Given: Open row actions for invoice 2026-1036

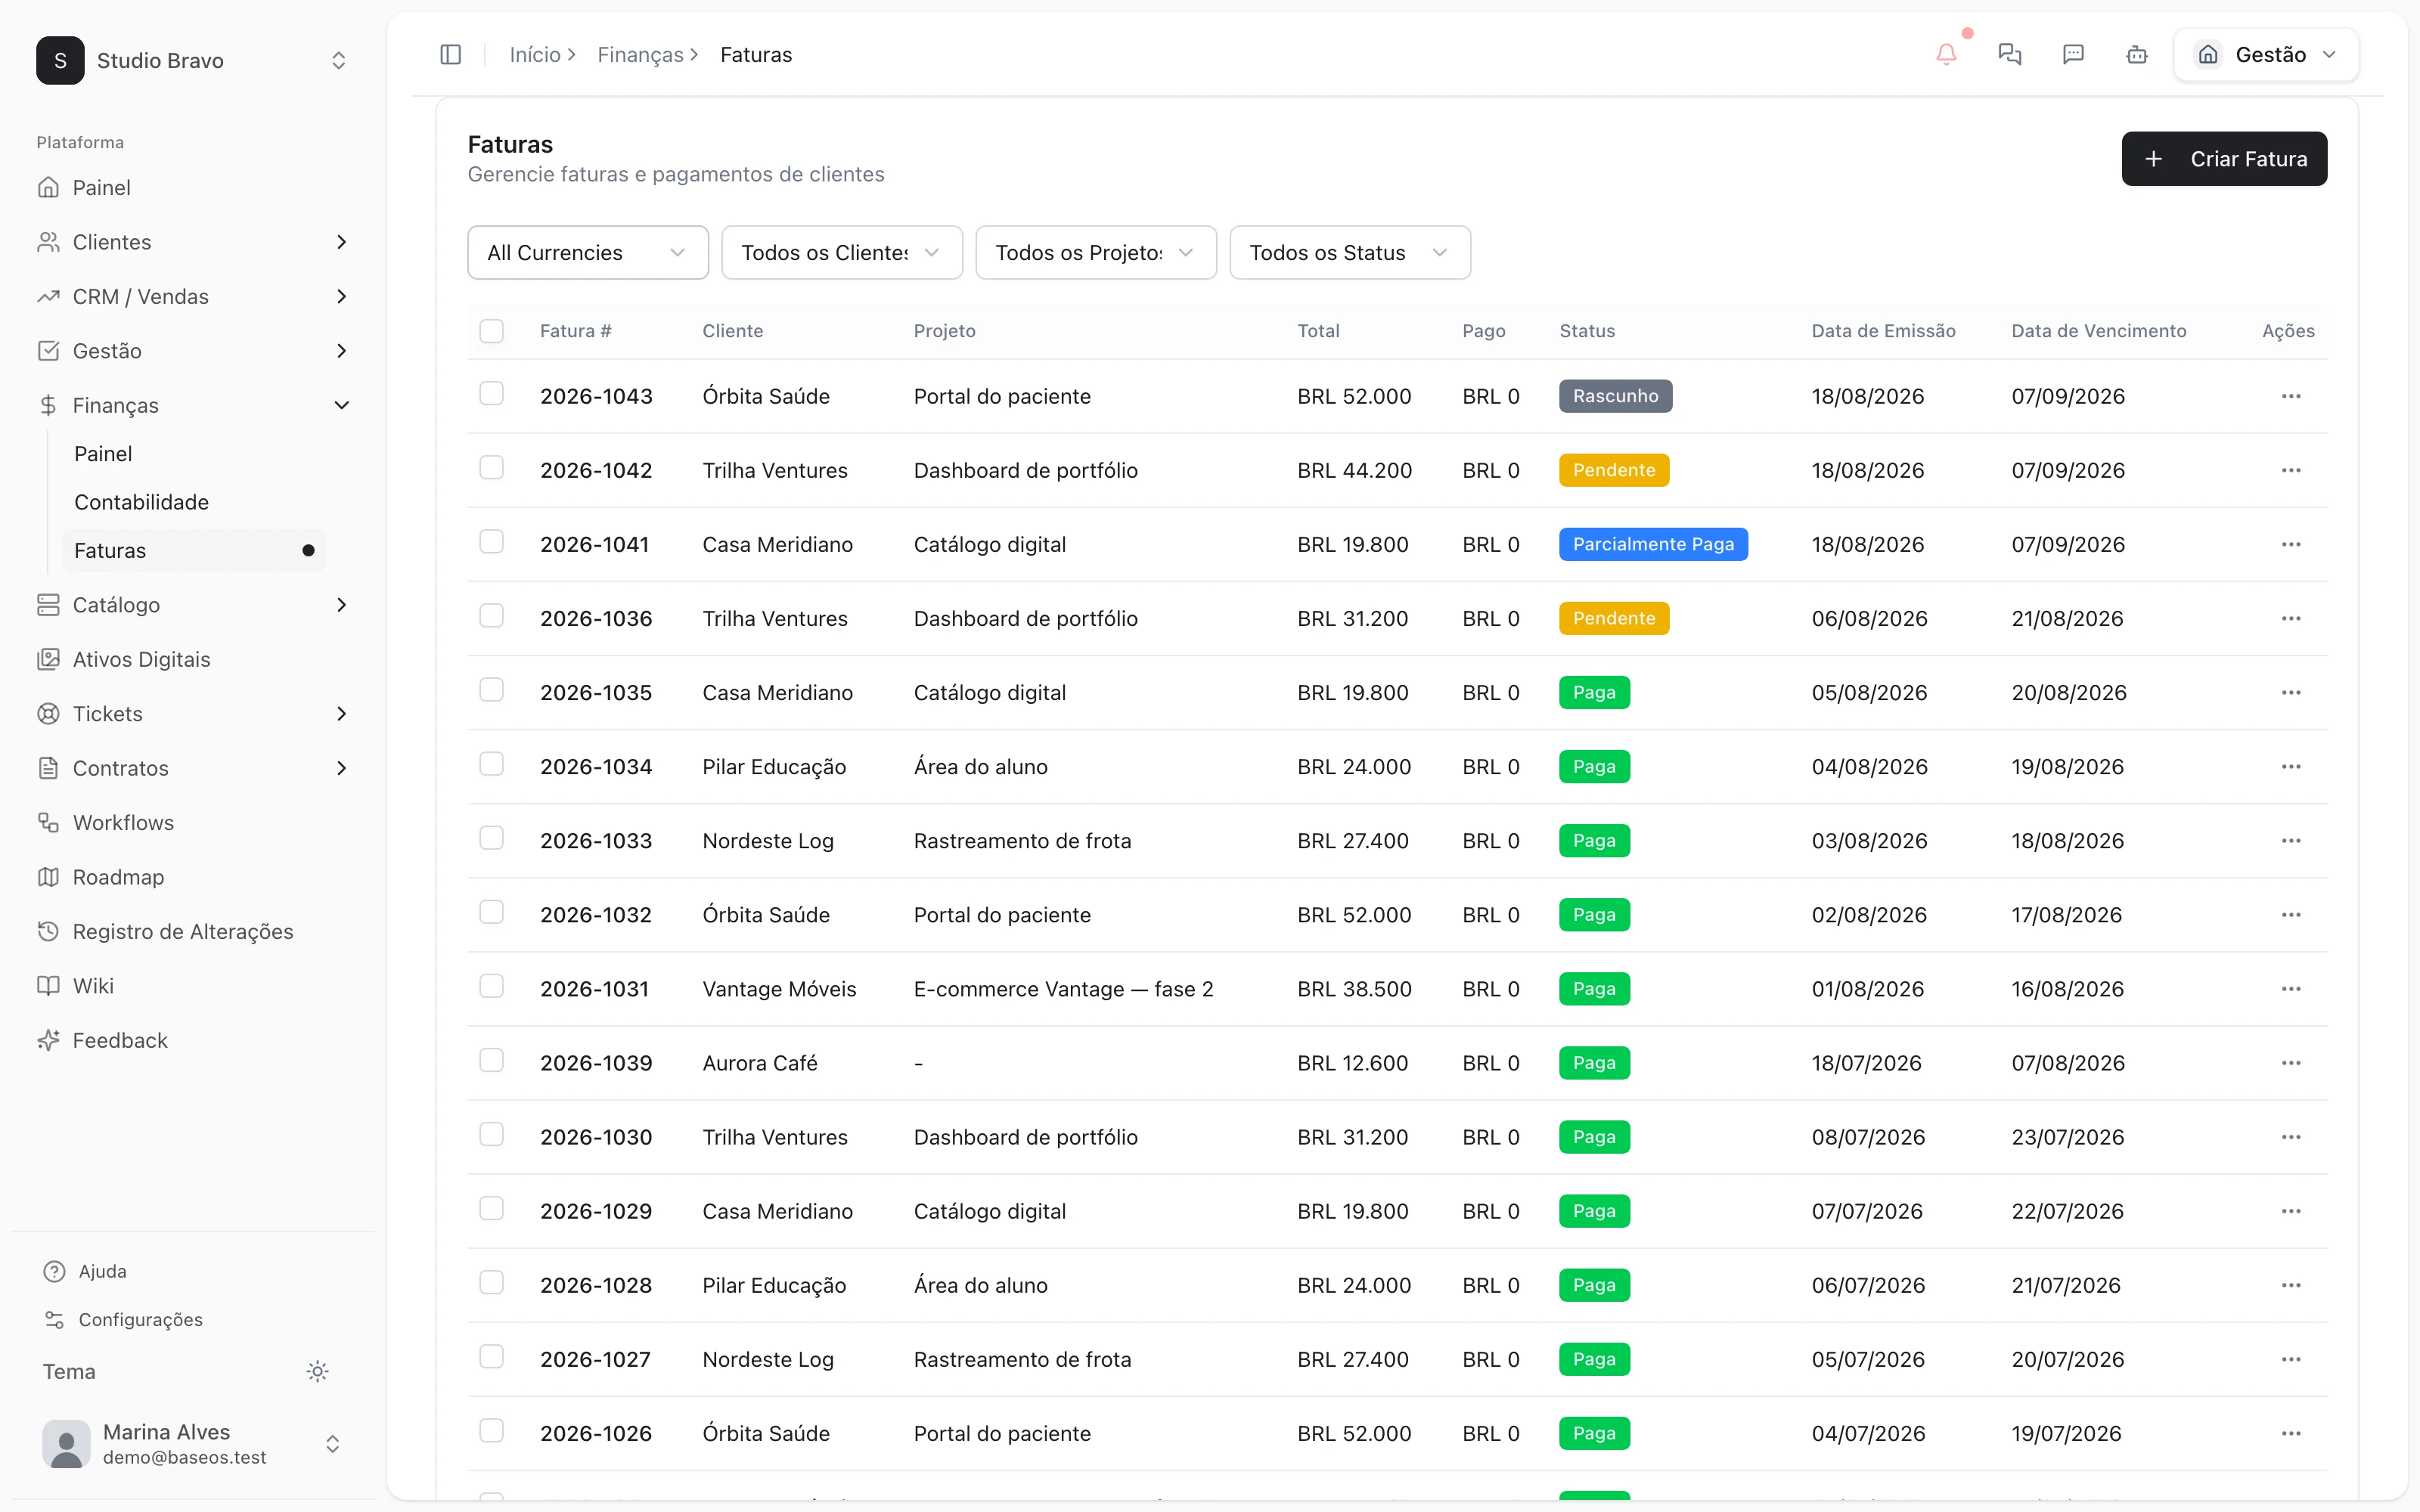Looking at the screenshot, I should pyautogui.click(x=2291, y=618).
